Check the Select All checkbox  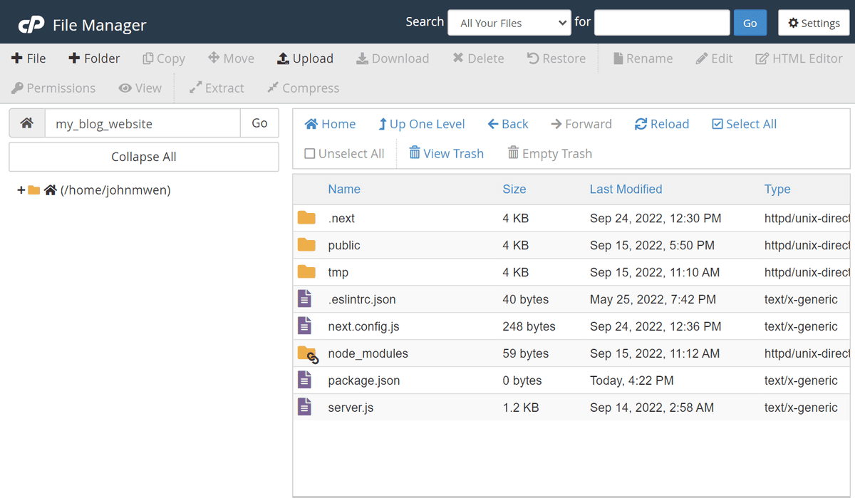744,123
